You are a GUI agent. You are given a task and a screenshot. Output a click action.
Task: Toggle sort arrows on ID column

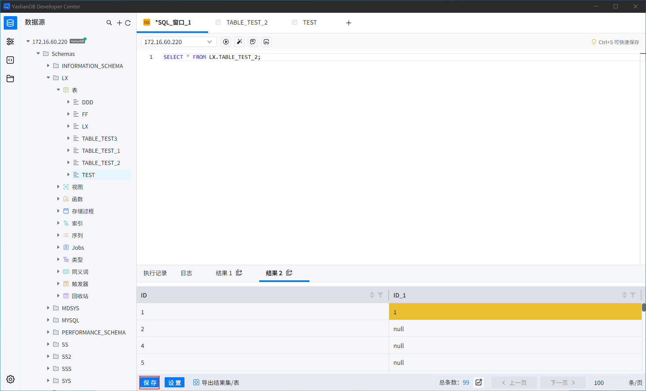point(372,295)
